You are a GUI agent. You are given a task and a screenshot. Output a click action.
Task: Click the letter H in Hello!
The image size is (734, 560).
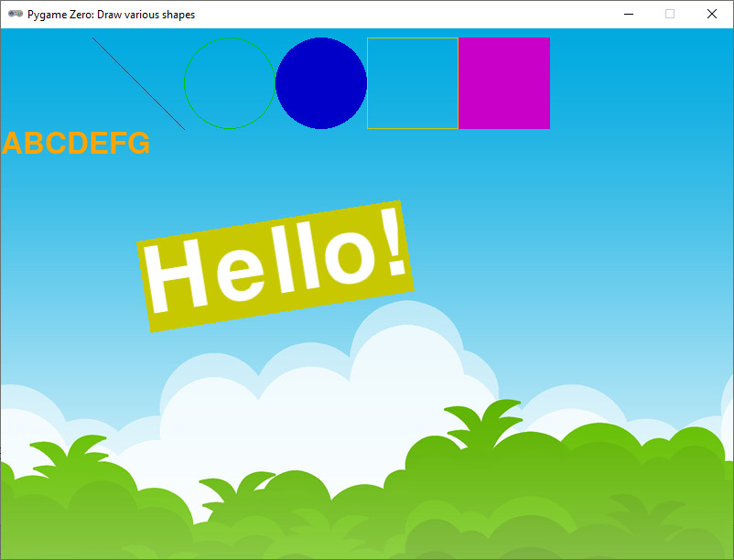(x=176, y=275)
